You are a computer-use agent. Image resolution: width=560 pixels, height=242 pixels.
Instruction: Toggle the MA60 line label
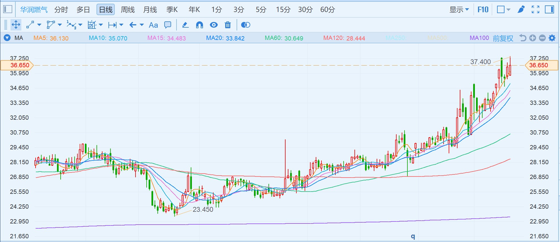click(x=284, y=38)
